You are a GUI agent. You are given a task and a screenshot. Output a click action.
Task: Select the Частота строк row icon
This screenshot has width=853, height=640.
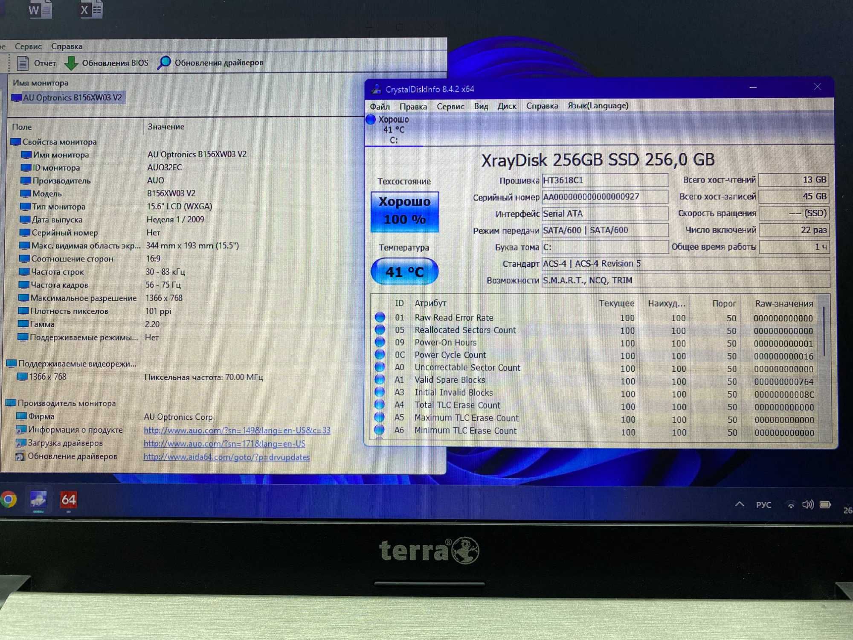(x=24, y=272)
